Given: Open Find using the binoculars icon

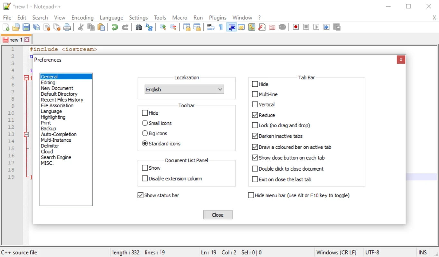Looking at the screenshot, I should click(x=139, y=27).
